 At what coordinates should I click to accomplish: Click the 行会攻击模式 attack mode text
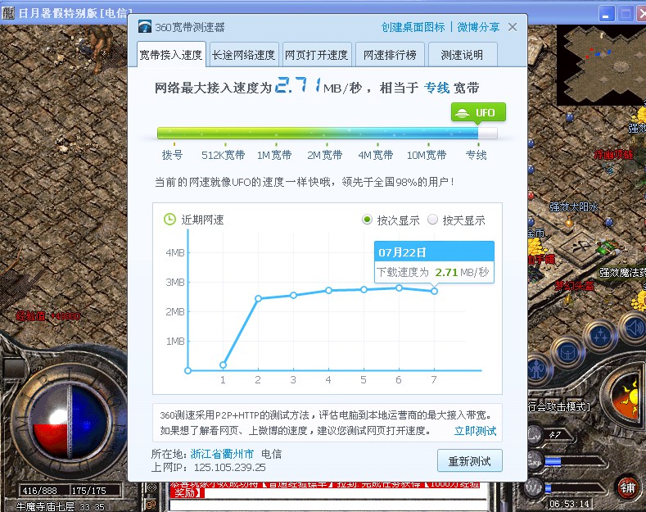pos(558,407)
